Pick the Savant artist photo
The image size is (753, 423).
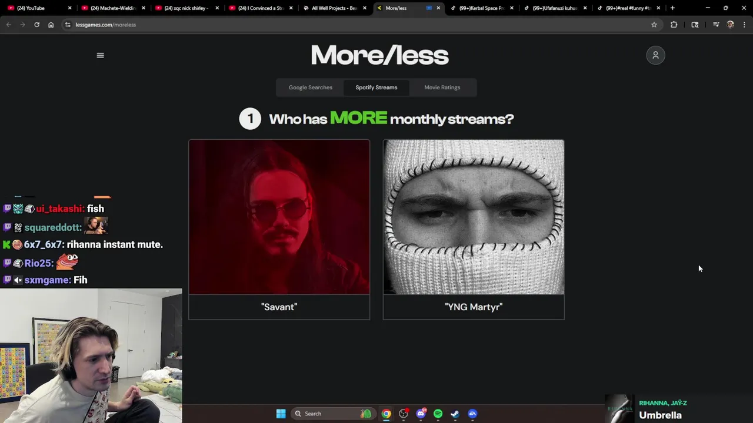(279, 217)
